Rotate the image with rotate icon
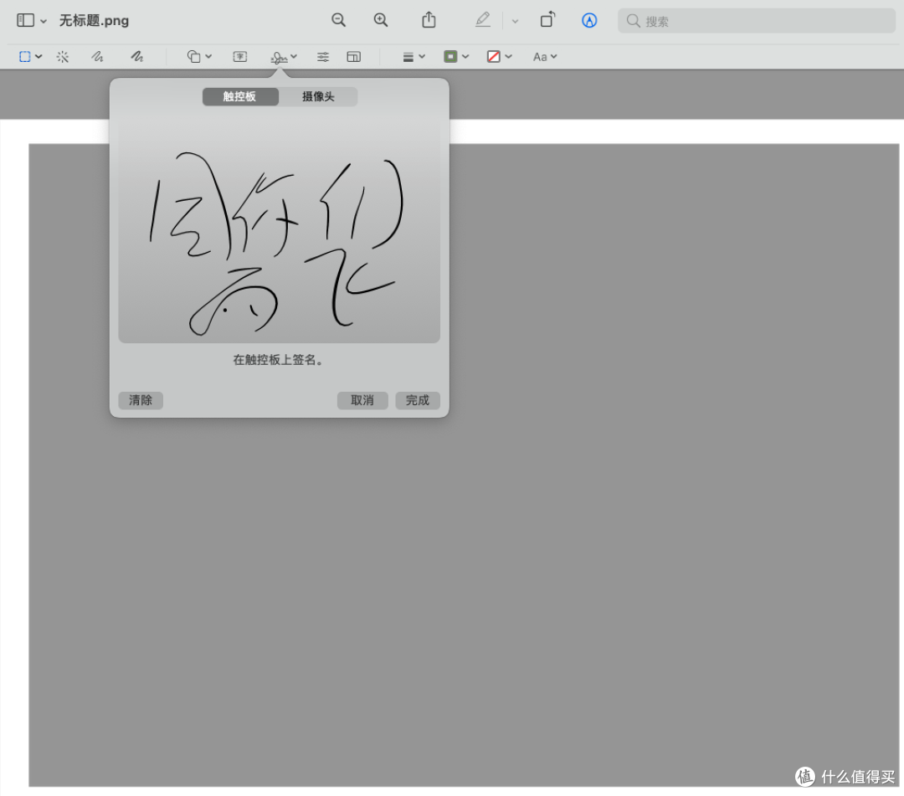Viewport: 904px width, 796px height. pos(547,20)
